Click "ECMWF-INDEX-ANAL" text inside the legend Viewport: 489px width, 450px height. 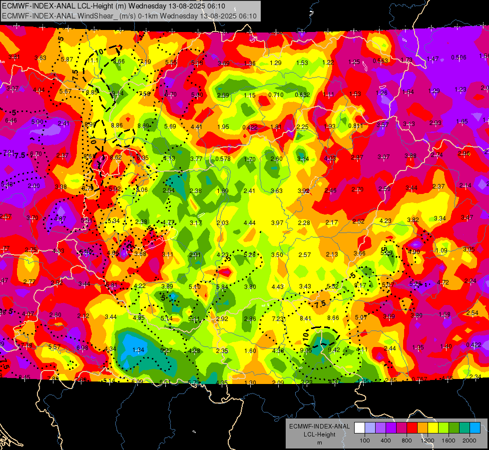(319, 426)
